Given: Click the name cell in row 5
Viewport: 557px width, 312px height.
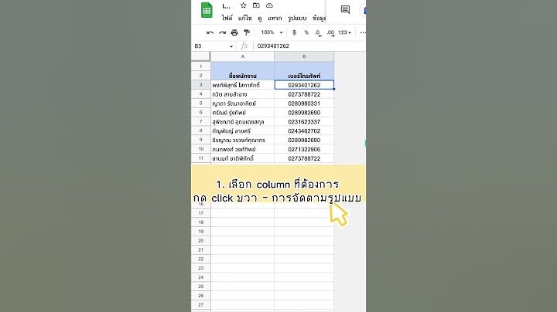Looking at the screenshot, I should 243,103.
